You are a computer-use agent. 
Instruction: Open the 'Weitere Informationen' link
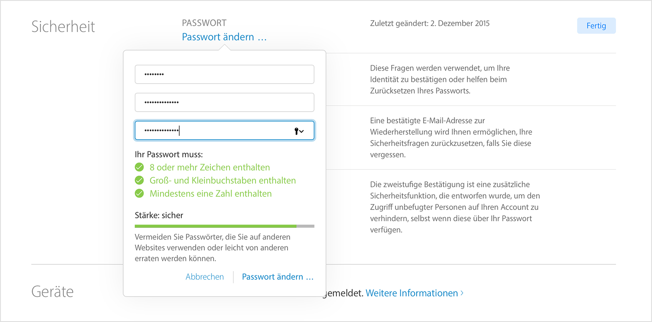coord(411,293)
